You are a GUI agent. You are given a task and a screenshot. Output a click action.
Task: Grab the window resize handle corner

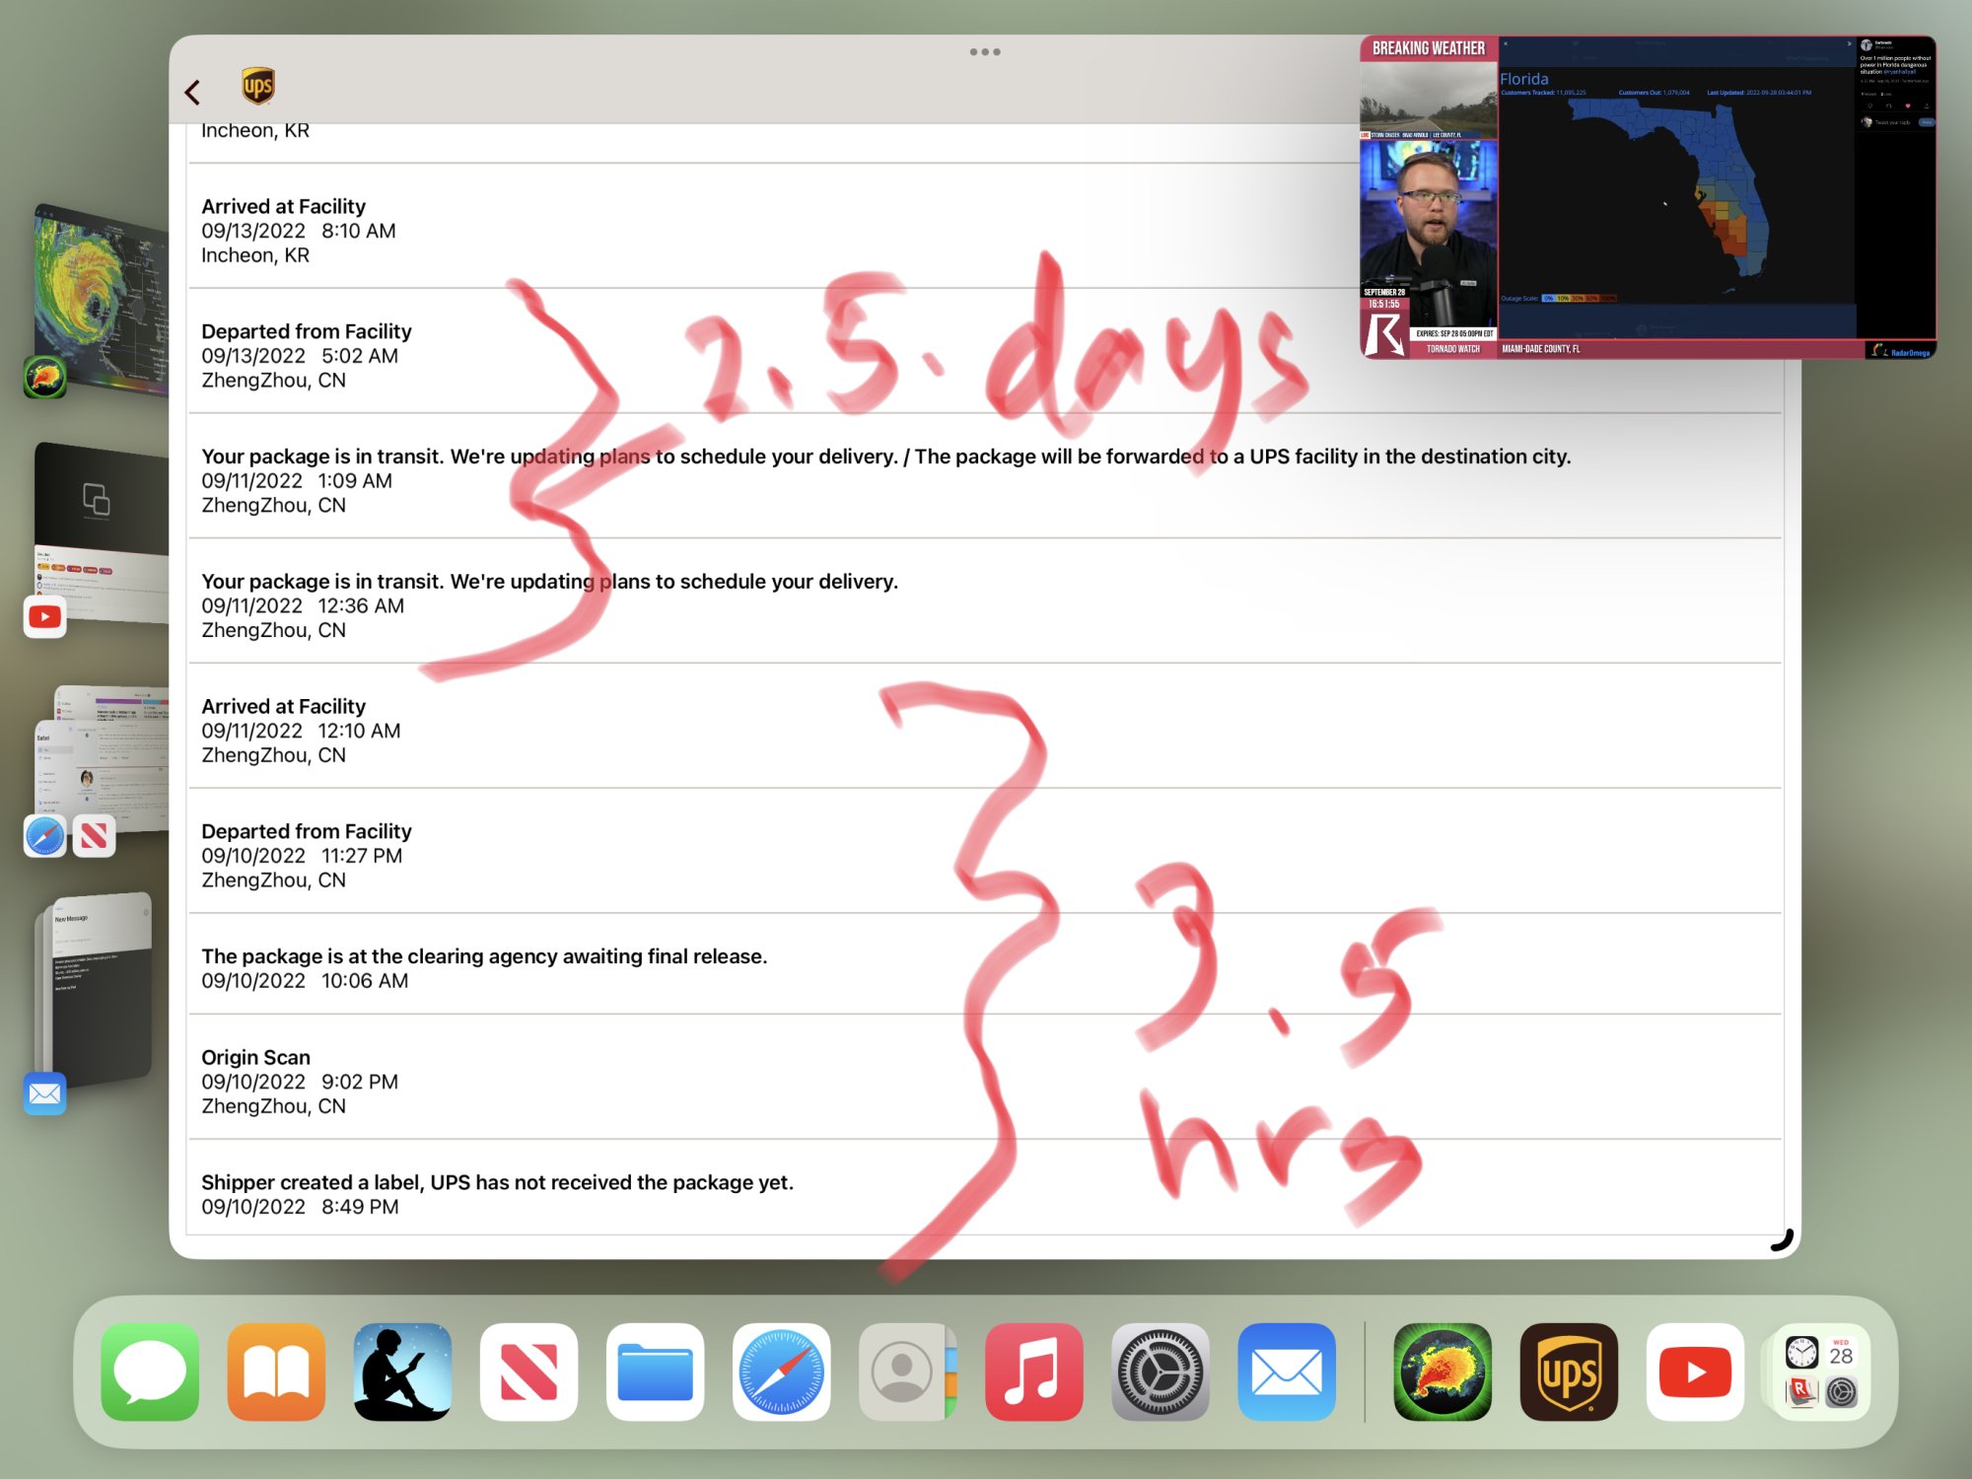[x=1783, y=1239]
